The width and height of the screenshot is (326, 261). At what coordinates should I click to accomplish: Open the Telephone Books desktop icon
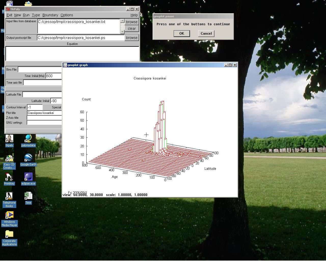coord(9,196)
